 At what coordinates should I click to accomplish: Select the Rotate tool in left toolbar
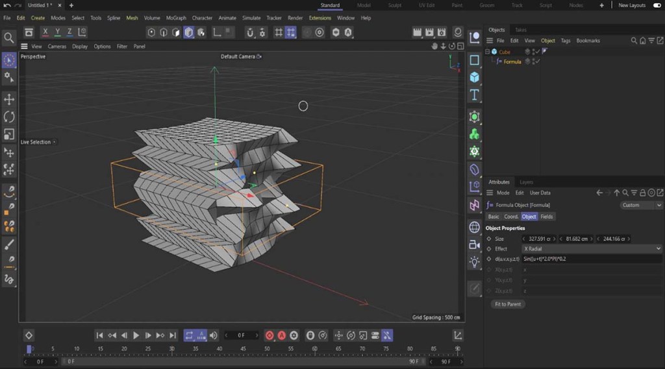(x=9, y=117)
